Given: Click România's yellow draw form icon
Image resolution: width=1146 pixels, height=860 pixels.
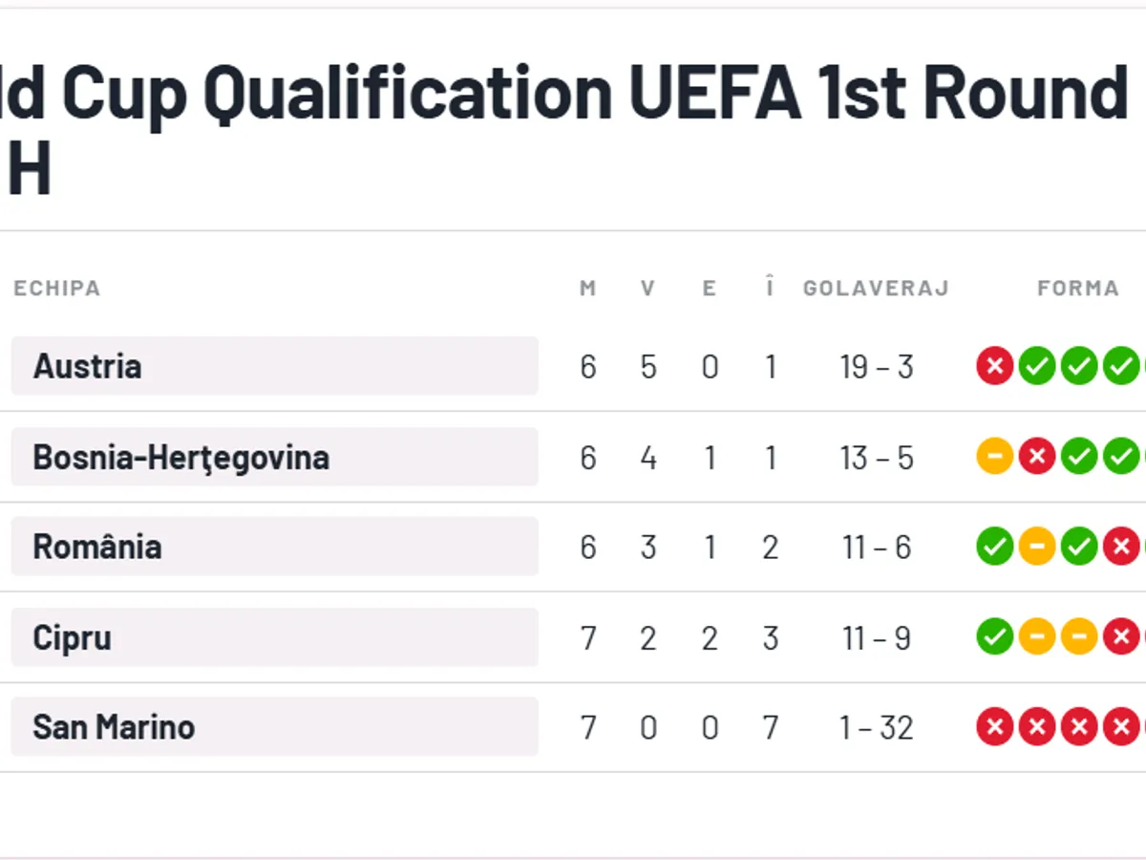Looking at the screenshot, I should click(1036, 547).
